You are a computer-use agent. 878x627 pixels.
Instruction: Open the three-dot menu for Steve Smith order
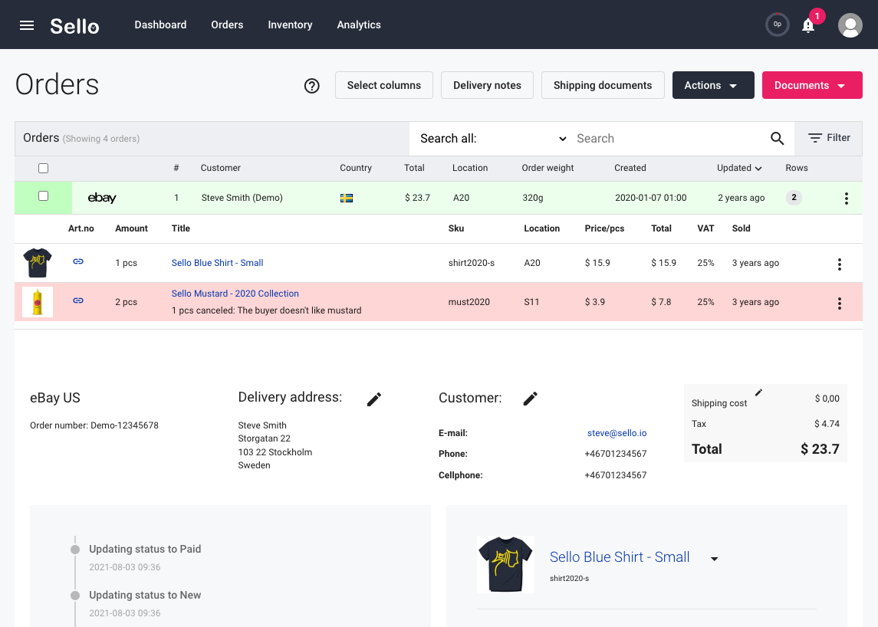click(846, 199)
